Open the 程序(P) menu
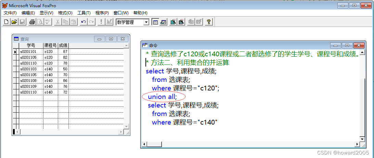This screenshot has width=374, height=158. (x=102, y=13)
